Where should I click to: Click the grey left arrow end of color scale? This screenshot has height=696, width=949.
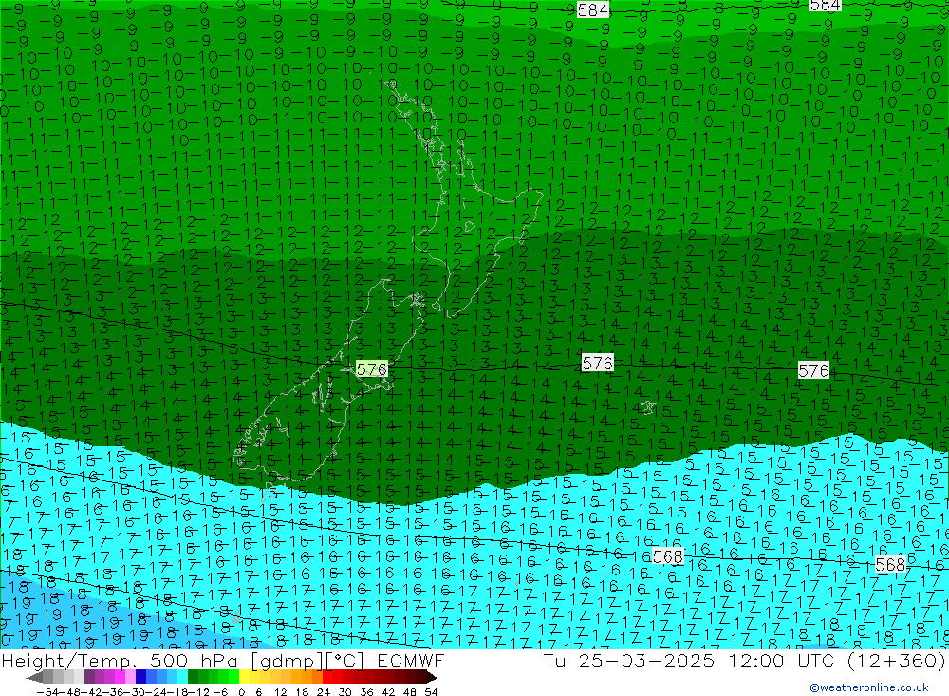(x=34, y=677)
